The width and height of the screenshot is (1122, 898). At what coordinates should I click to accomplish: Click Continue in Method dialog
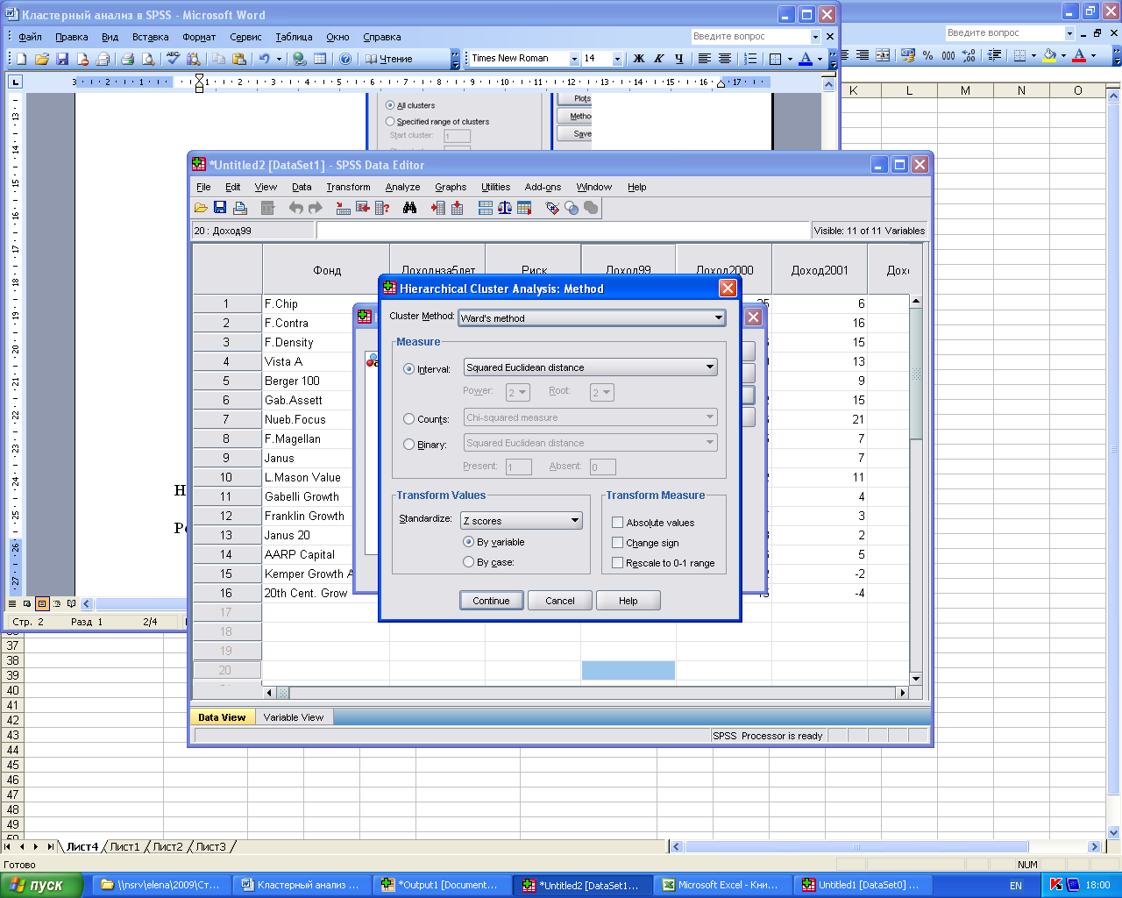(x=491, y=601)
